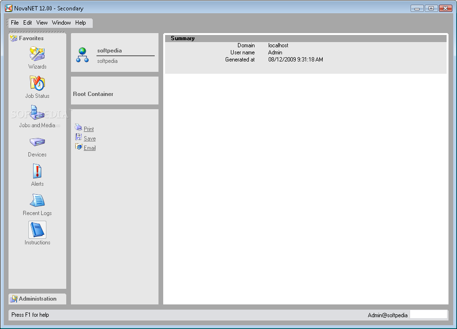
Task: Collapse the Favorites section header
Action: (37, 38)
